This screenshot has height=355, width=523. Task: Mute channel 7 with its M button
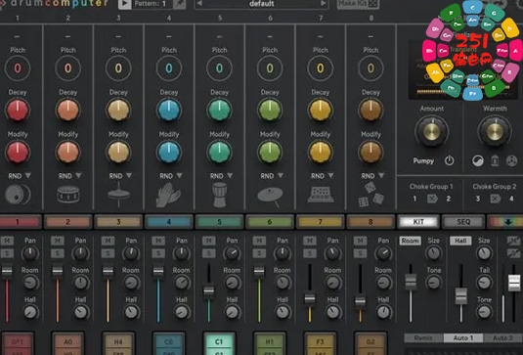pyautogui.click(x=310, y=241)
